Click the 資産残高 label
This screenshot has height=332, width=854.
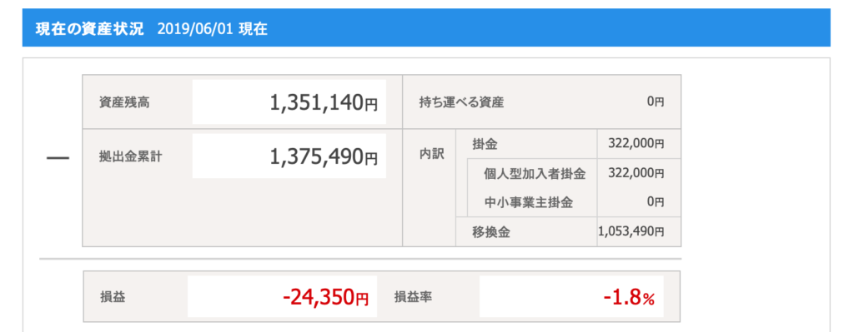(x=117, y=102)
